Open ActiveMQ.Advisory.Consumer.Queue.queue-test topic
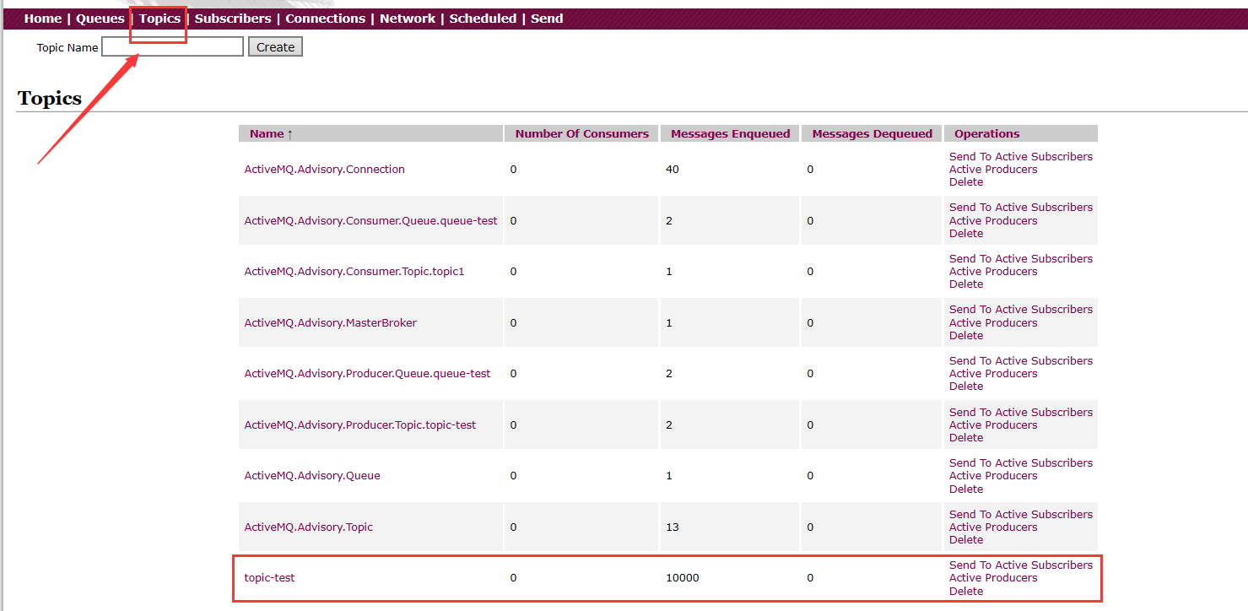Screen dimensions: 1248x611 click(x=370, y=221)
